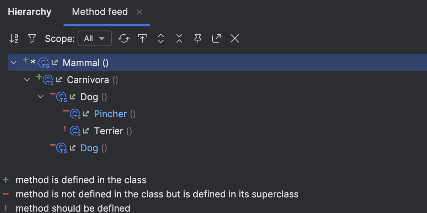Collapse the Mammal node
The width and height of the screenshot is (427, 213).
pyautogui.click(x=14, y=62)
